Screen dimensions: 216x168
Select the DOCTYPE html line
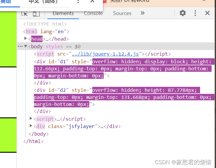pyautogui.click(x=45, y=24)
